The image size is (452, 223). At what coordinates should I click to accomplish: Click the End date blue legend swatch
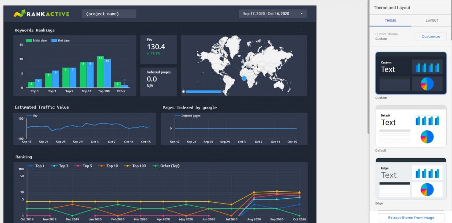tap(54, 41)
